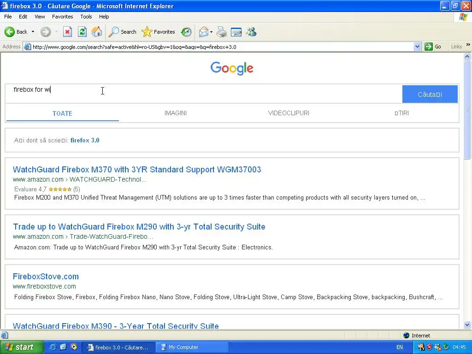Switch to firebox 3.0 taskbar window
The height and width of the screenshot is (354, 472).
pyautogui.click(x=118, y=348)
